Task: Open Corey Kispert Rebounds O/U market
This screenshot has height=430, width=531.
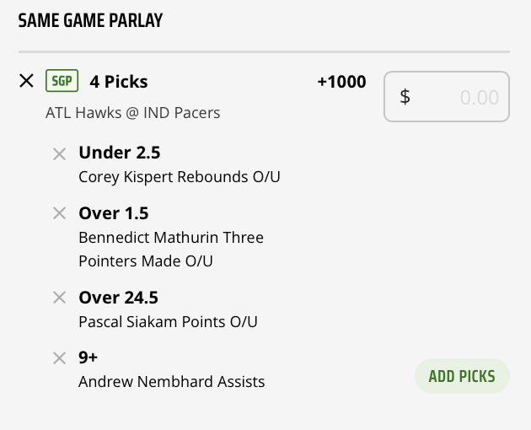Action: (179, 177)
